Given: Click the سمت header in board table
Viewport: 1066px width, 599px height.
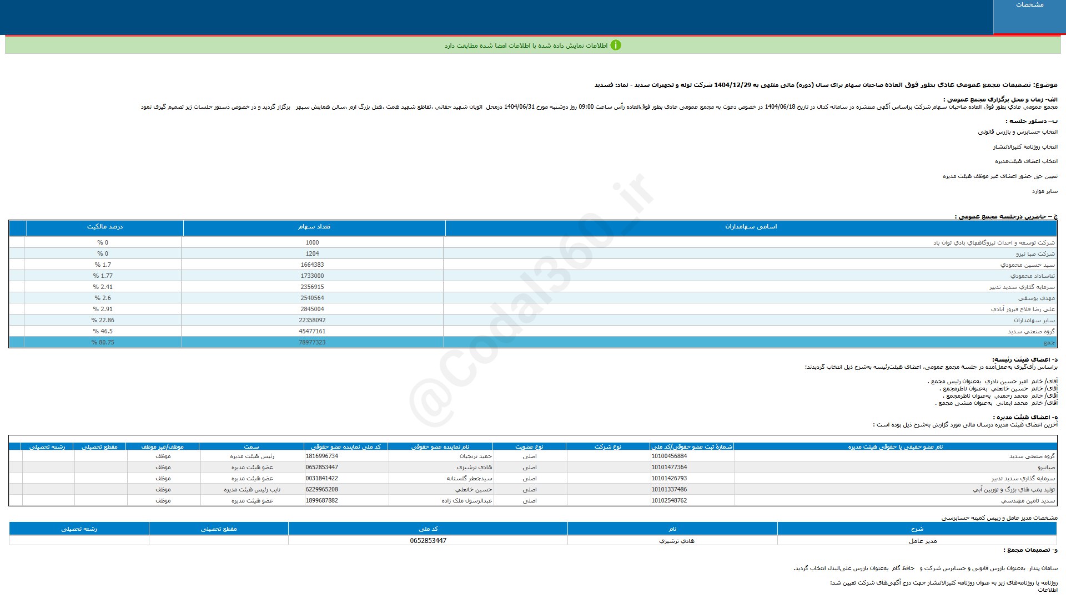Looking at the screenshot, I should [x=252, y=446].
